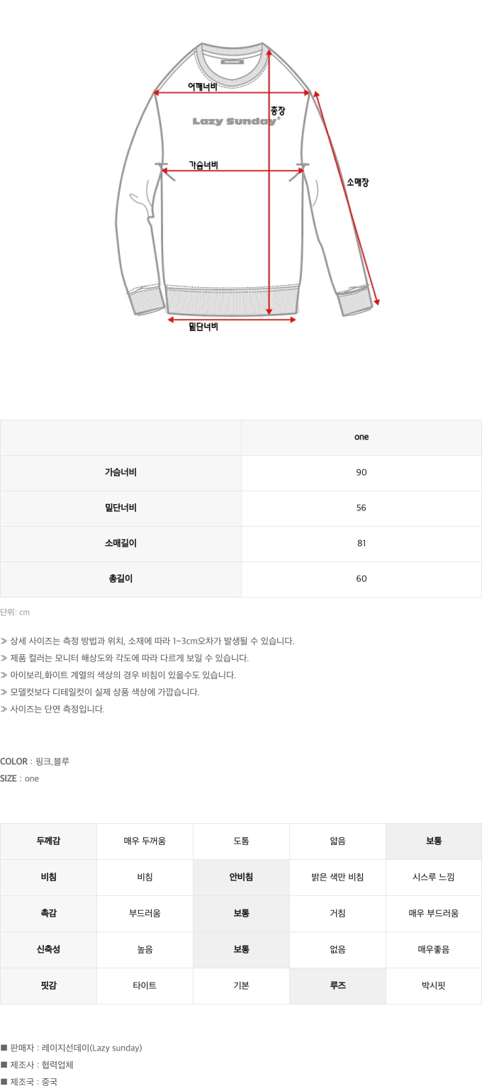Click the 가슴너비 value 90 cell
Image resolution: width=482 pixels, height=1091 pixels.
[361, 473]
